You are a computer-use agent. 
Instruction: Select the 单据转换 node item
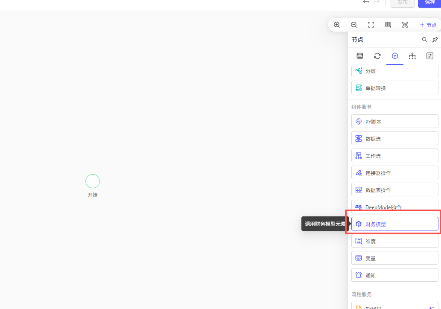394,88
